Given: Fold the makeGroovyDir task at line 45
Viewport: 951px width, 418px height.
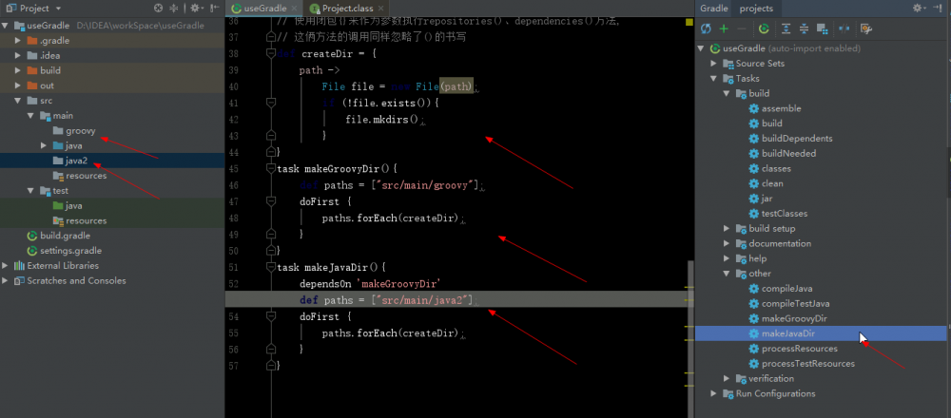Looking at the screenshot, I should [271, 168].
